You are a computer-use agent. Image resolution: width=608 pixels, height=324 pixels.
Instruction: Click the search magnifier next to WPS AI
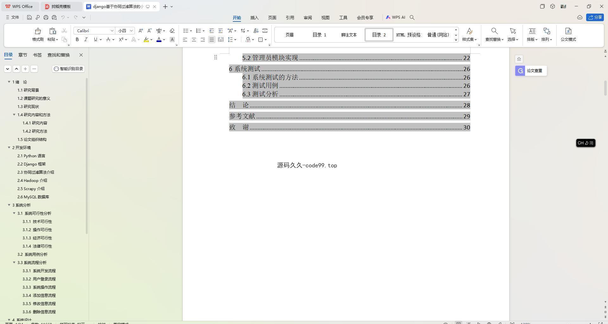412,17
